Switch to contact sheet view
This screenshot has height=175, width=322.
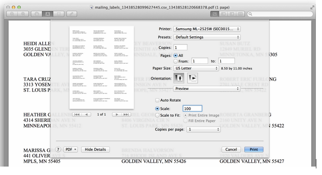coord(240,14)
